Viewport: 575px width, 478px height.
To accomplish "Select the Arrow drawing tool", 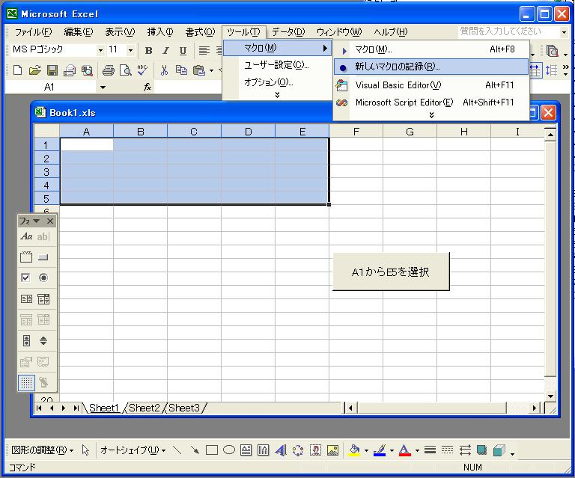I will pyautogui.click(x=195, y=450).
